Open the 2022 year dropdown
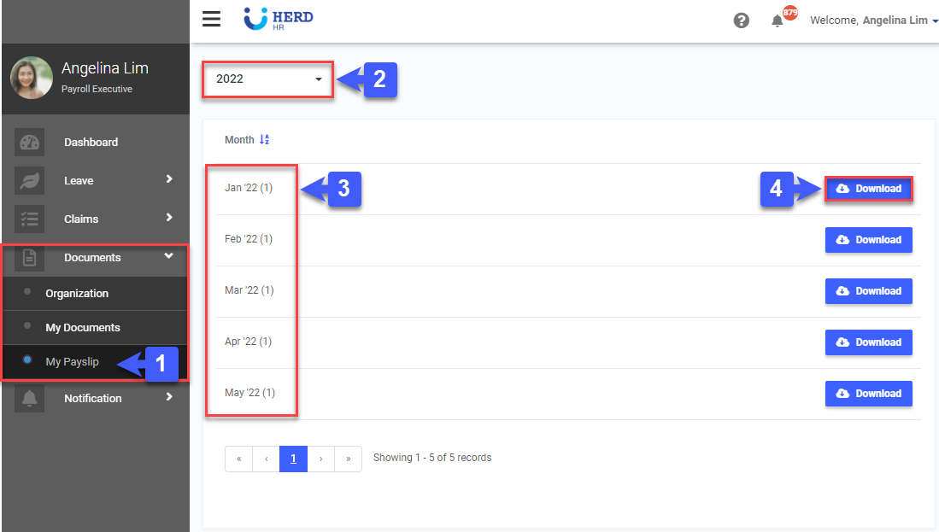Screen dimensions: 939x532 tap(267, 79)
